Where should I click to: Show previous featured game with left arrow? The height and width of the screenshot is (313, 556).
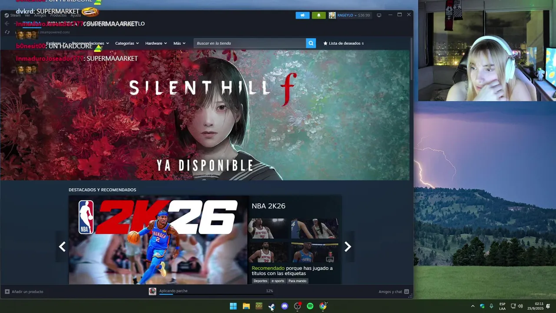coord(62,247)
